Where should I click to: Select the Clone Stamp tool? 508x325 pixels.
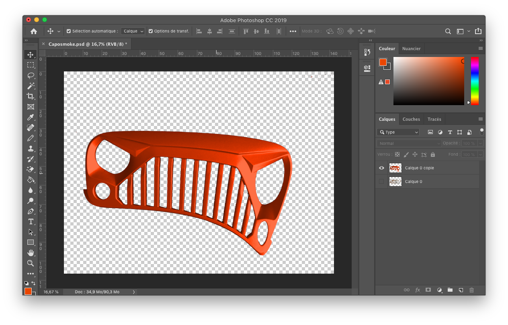click(31, 148)
